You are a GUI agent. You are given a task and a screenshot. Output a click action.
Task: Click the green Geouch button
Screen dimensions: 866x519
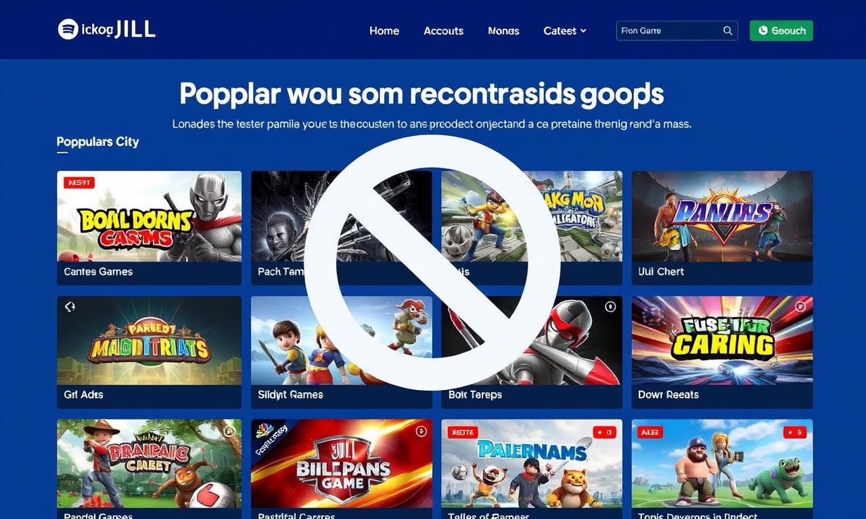coord(781,30)
